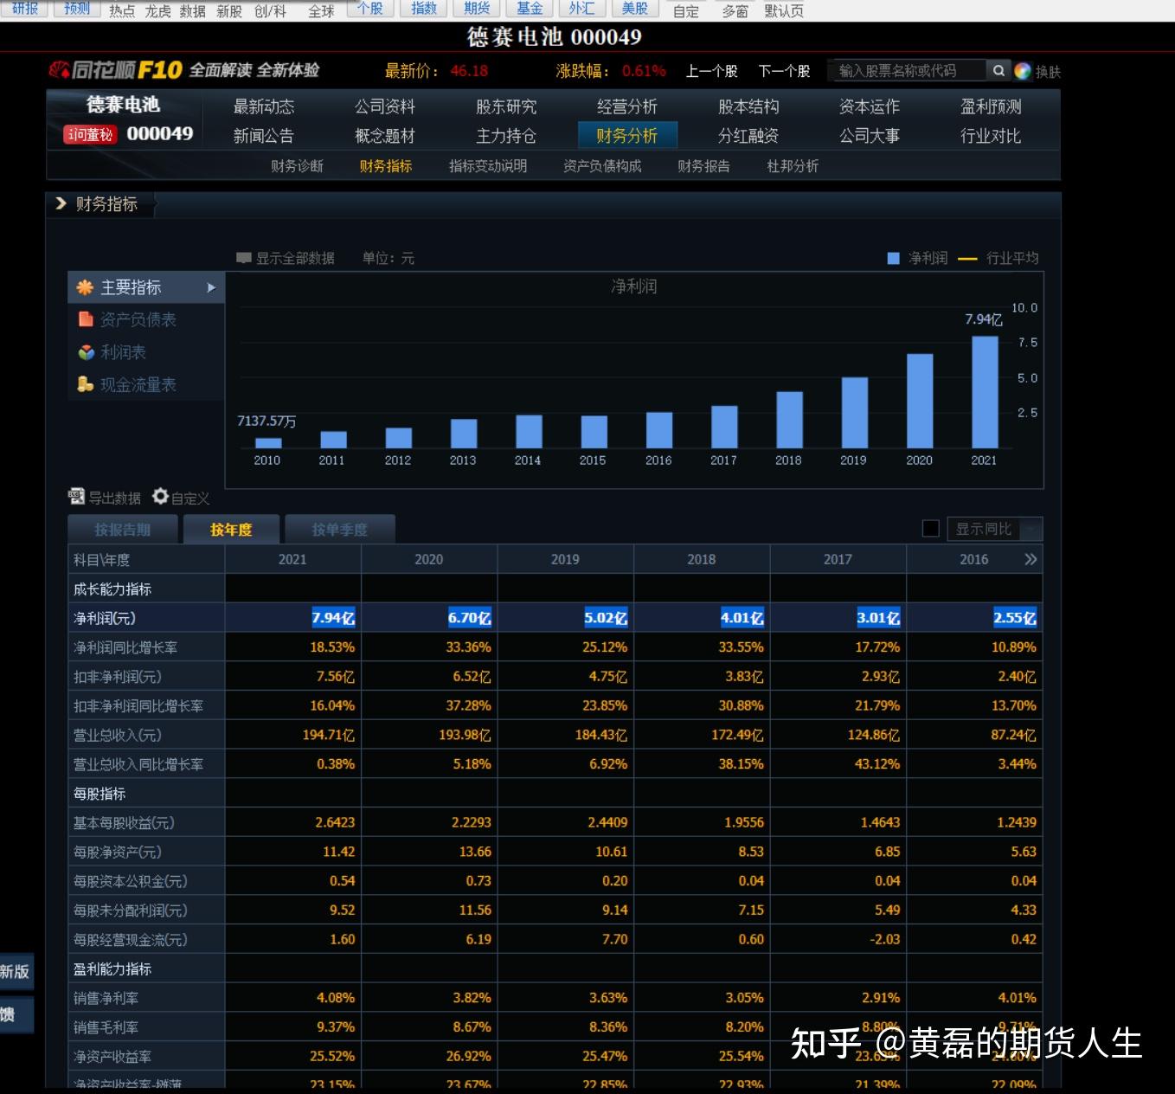Image resolution: width=1175 pixels, height=1094 pixels.
Task: Click the 期货 top toolbar button
Action: [x=477, y=9]
